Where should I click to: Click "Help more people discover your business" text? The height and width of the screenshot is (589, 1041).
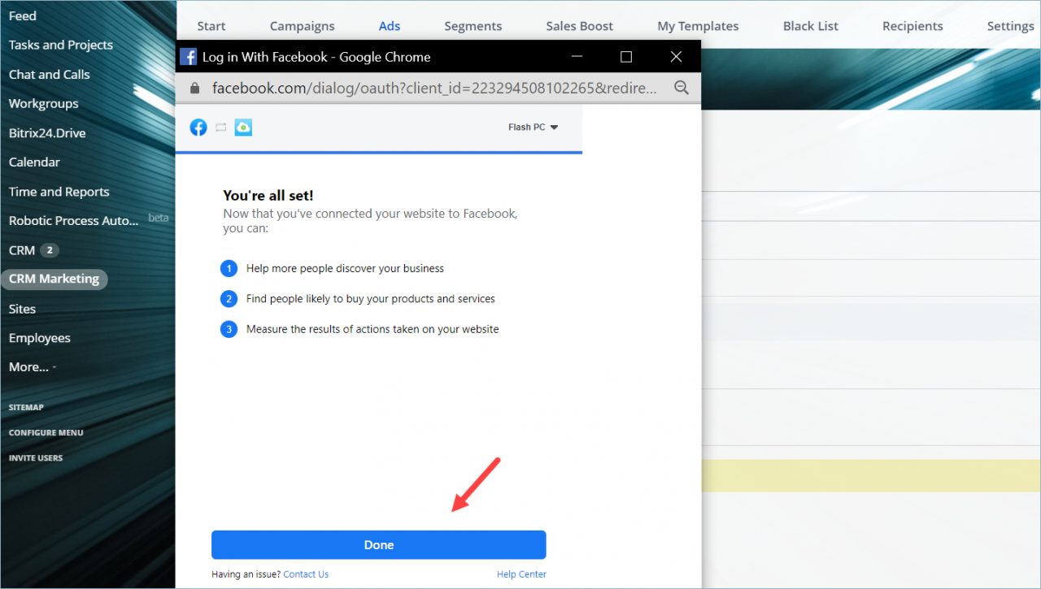pyautogui.click(x=346, y=268)
